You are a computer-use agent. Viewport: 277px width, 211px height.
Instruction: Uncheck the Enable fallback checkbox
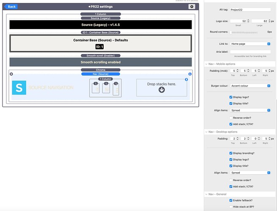click(x=230, y=200)
